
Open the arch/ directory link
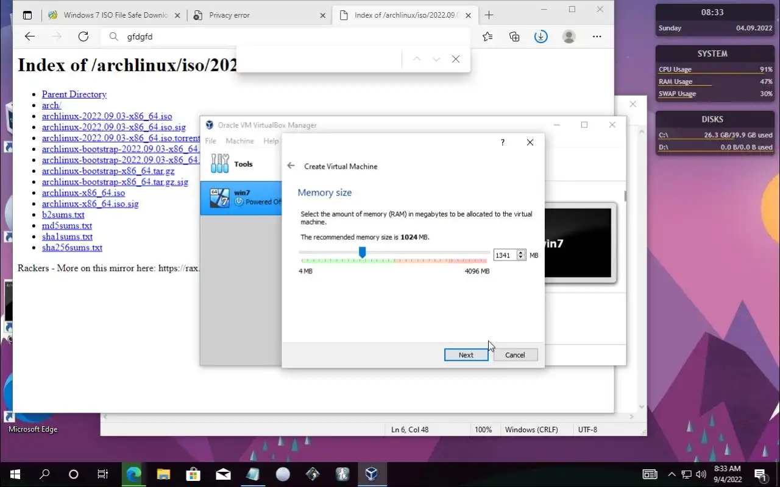coord(52,105)
